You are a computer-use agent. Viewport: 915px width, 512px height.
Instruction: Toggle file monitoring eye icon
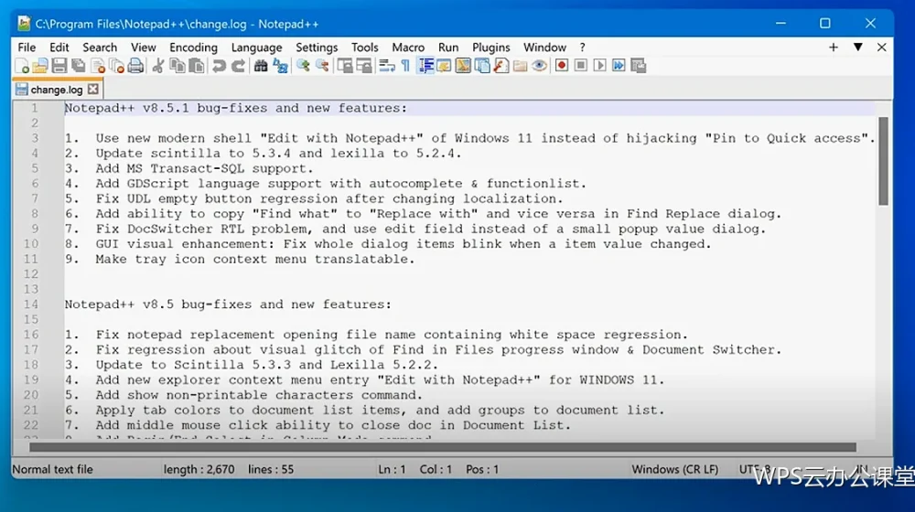click(x=540, y=66)
